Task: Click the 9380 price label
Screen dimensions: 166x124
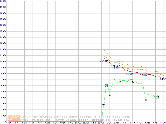Action: click(x=117, y=67)
